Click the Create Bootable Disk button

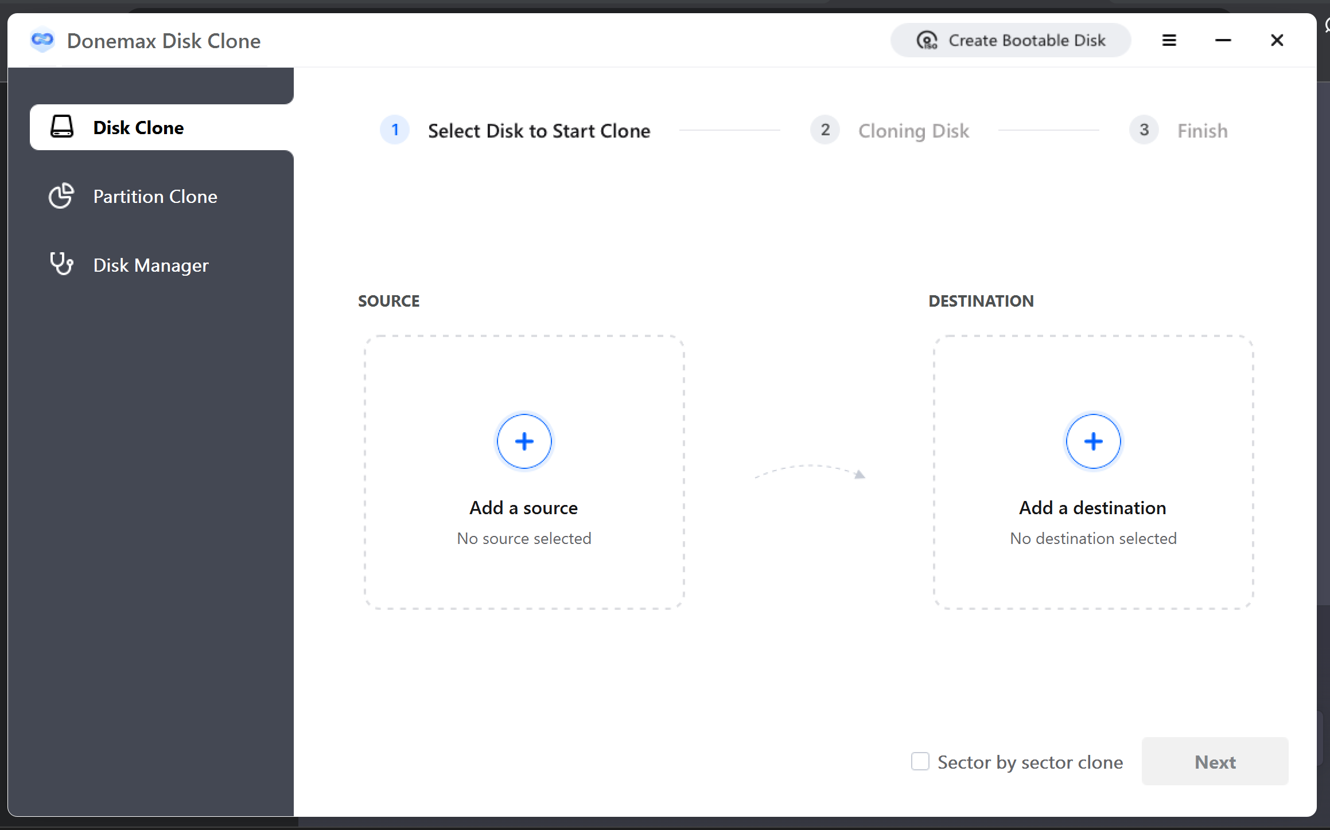click(1010, 40)
